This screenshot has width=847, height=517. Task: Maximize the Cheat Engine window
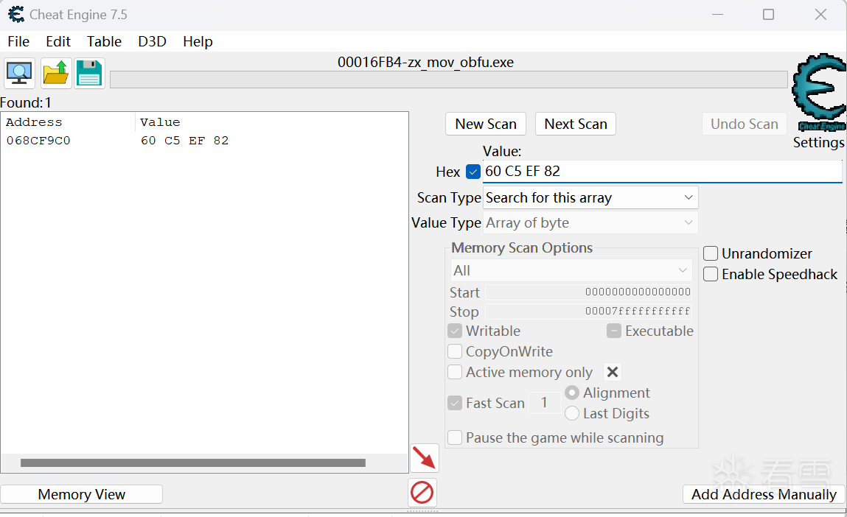point(768,15)
